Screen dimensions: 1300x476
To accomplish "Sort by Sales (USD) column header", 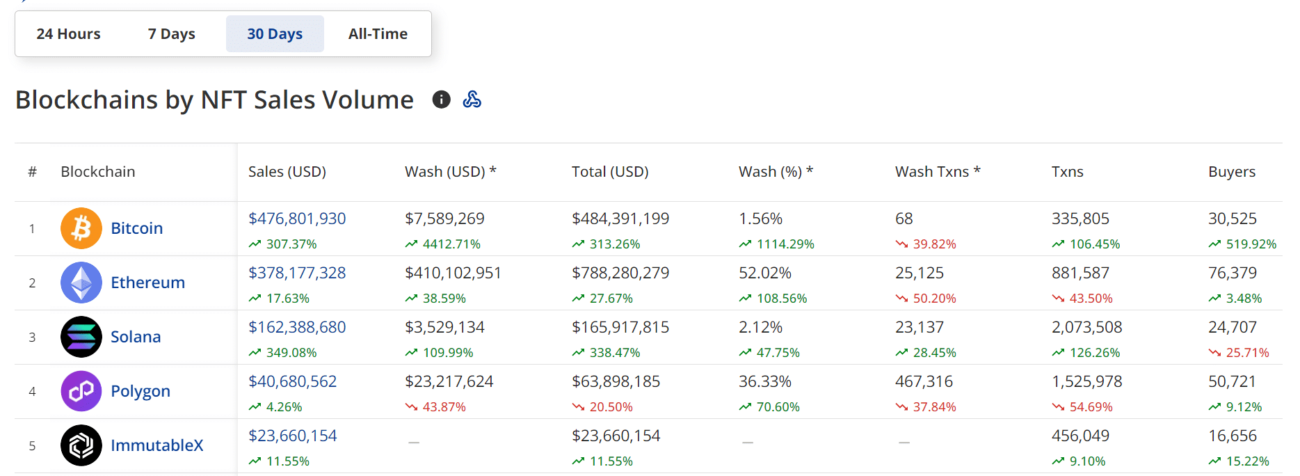I will [x=287, y=172].
